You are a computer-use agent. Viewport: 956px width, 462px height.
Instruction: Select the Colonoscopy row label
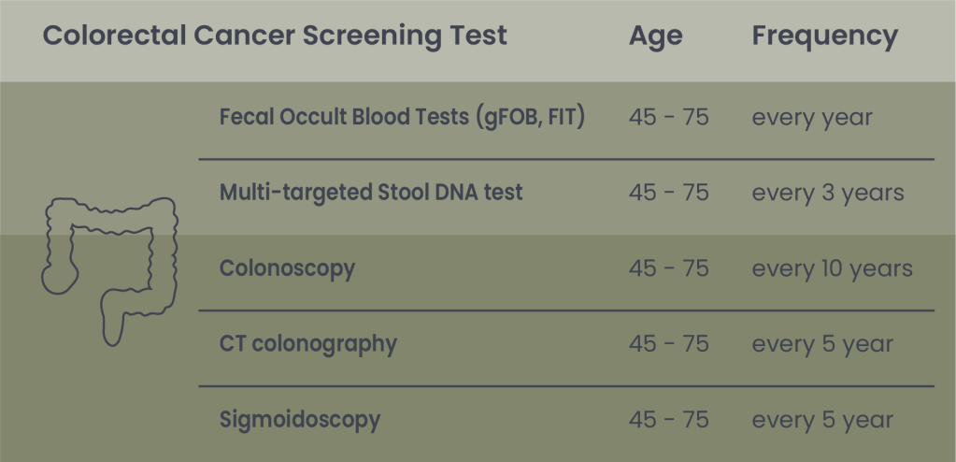287,268
